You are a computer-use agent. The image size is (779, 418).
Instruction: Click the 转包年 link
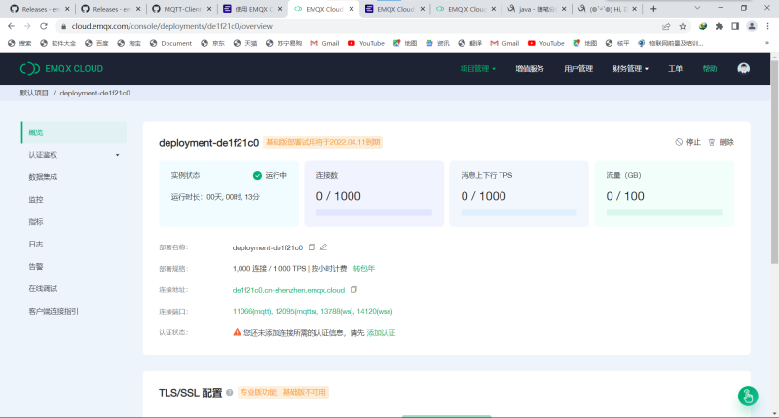click(x=363, y=268)
